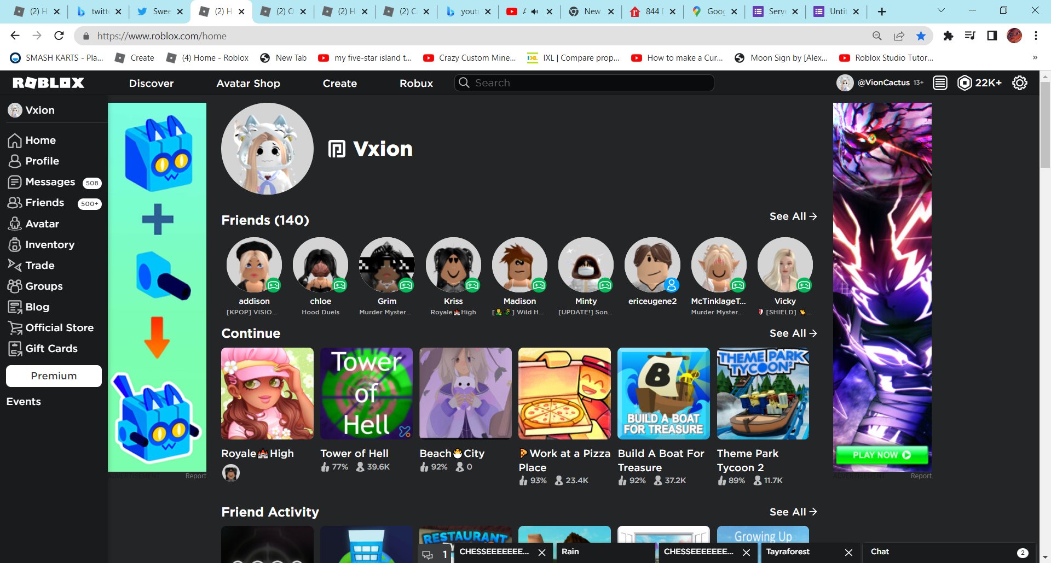The width and height of the screenshot is (1051, 563).
Task: Open the Robux menu item
Action: pos(416,83)
